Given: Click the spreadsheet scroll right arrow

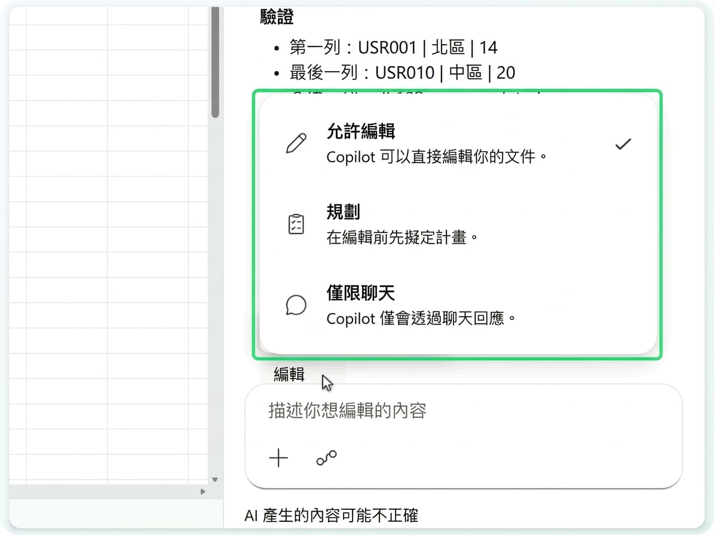Looking at the screenshot, I should pos(203,491).
